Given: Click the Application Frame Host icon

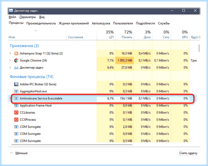Looking at the screenshot, I should tap(16, 105).
